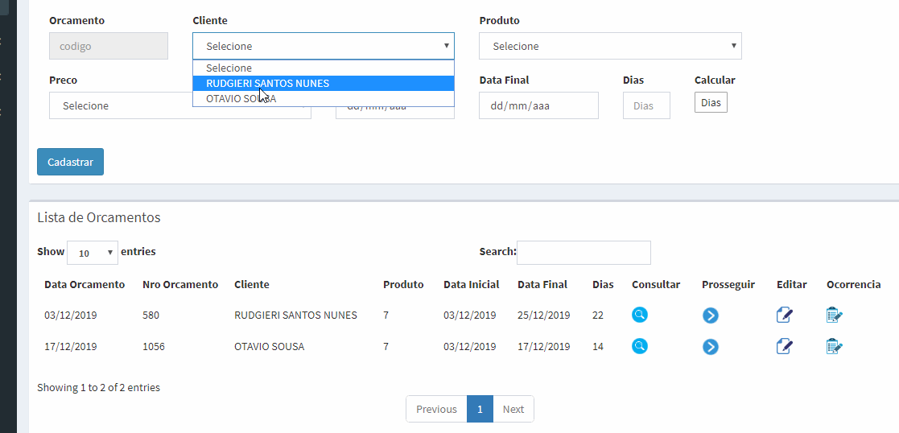Open Consultar icon for OTAVIO SOUSA row
The image size is (899, 433).
(x=640, y=346)
